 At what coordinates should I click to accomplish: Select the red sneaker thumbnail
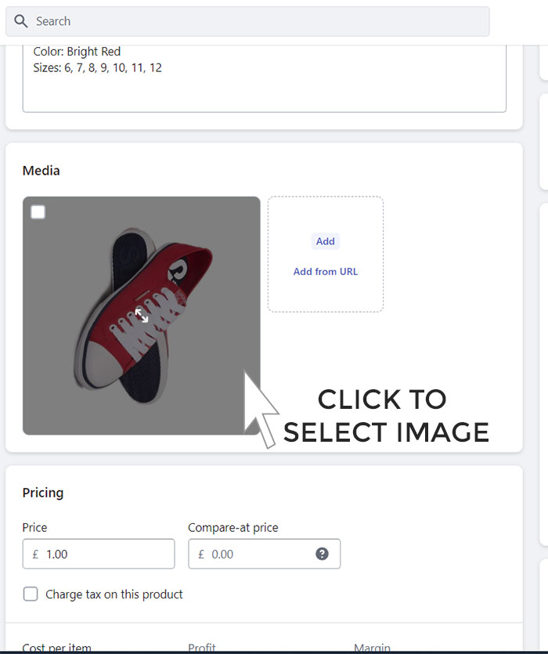click(x=141, y=316)
